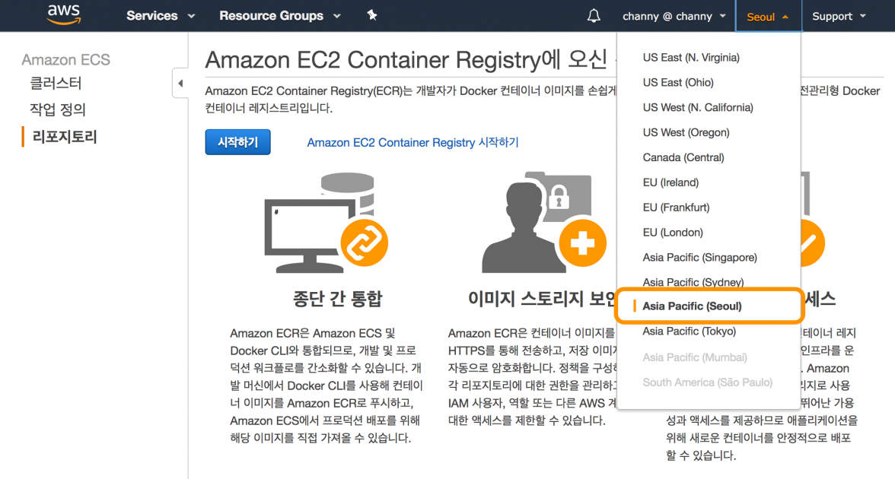Collapse the Seoul region dropdown
The height and width of the screenshot is (479, 895).
pyautogui.click(x=767, y=15)
